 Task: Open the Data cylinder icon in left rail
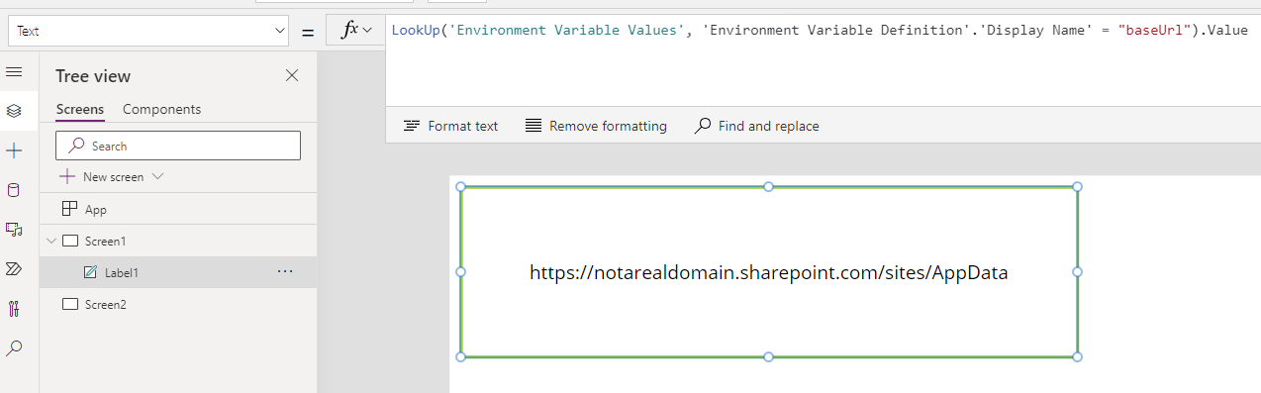(14, 190)
